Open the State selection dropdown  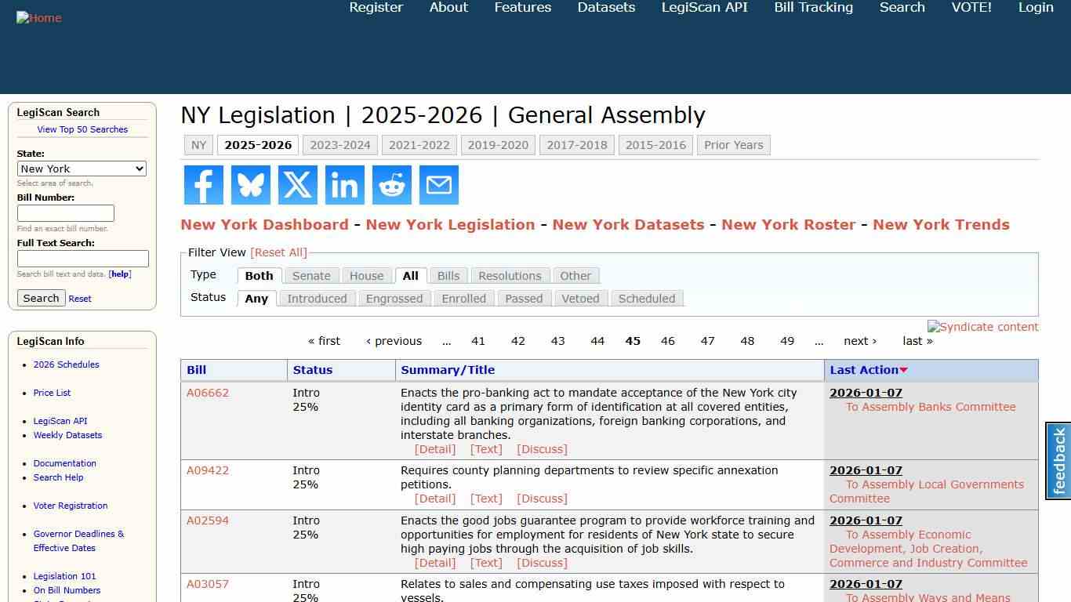tap(82, 169)
